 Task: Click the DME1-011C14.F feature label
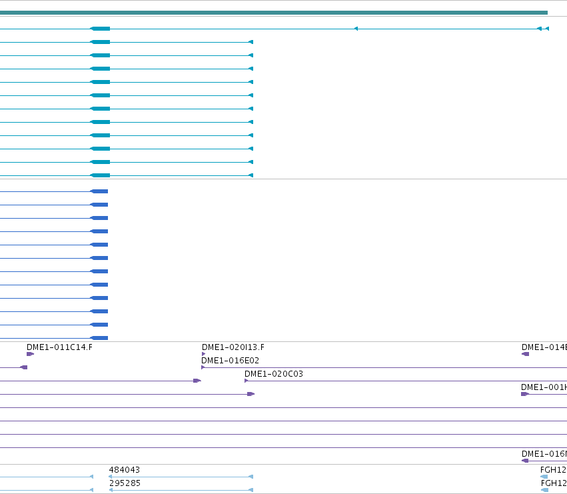[60, 347]
